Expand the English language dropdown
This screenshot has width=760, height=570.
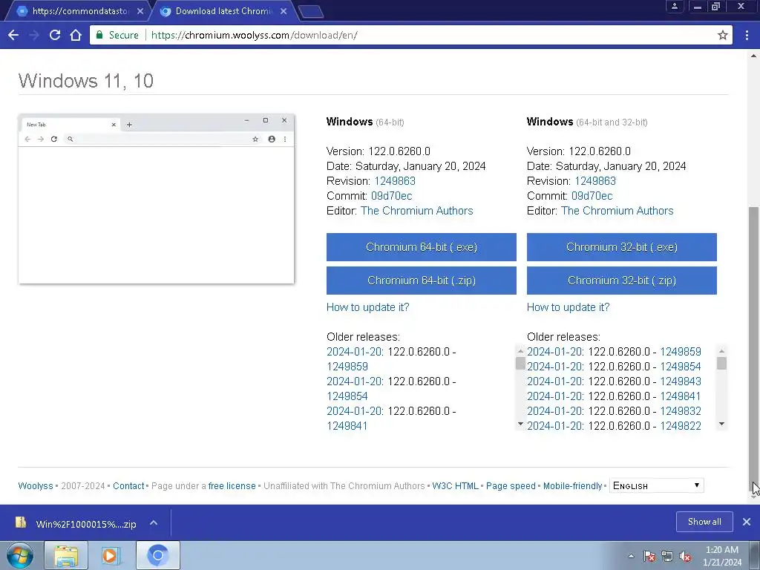pos(656,485)
